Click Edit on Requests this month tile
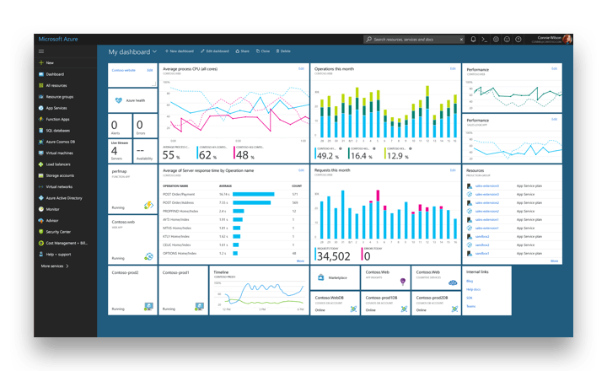This screenshot has height=371, width=607. tap(453, 170)
